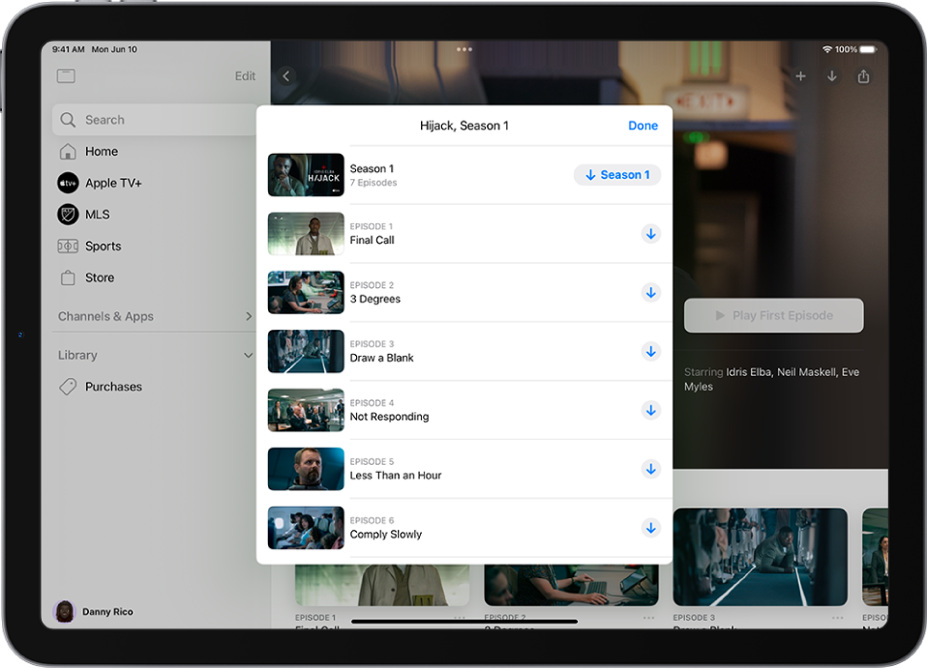Image resolution: width=927 pixels, height=669 pixels.
Task: Share Hijack using the share icon
Action: click(x=864, y=75)
